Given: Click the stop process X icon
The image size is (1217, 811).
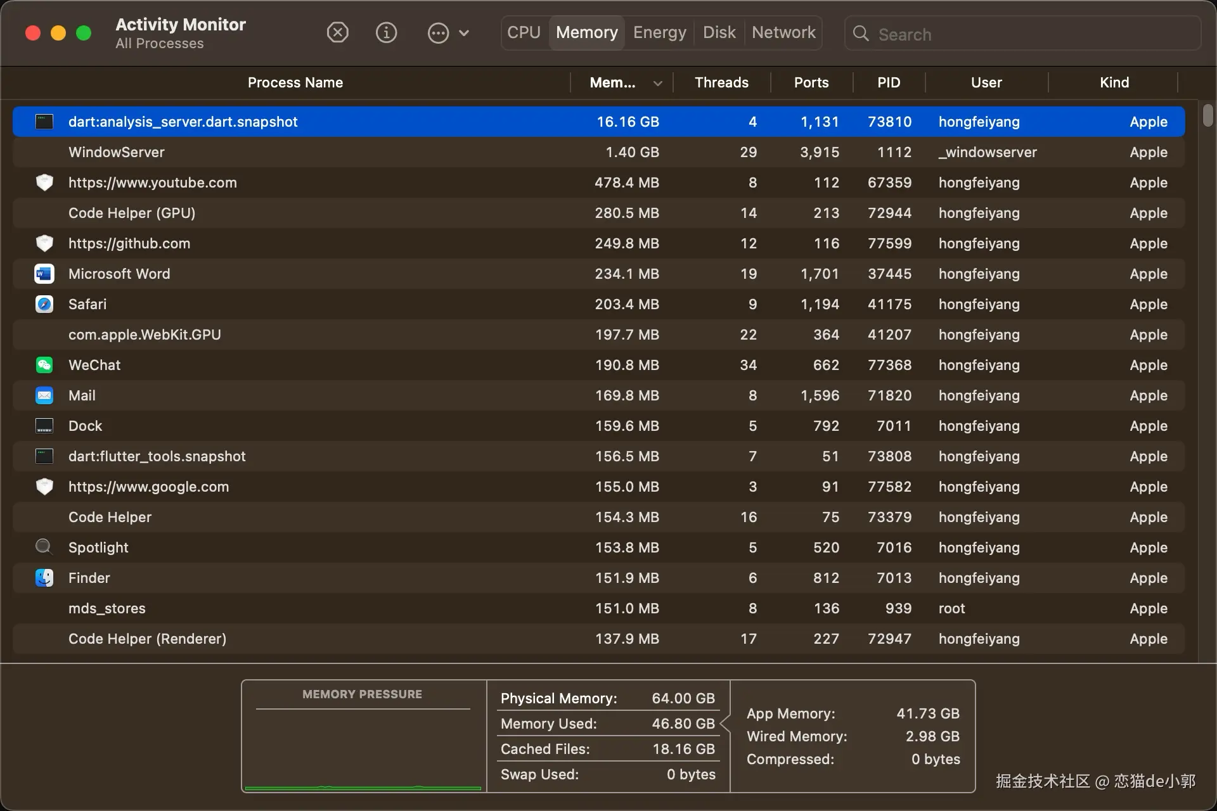Looking at the screenshot, I should pos(337,32).
